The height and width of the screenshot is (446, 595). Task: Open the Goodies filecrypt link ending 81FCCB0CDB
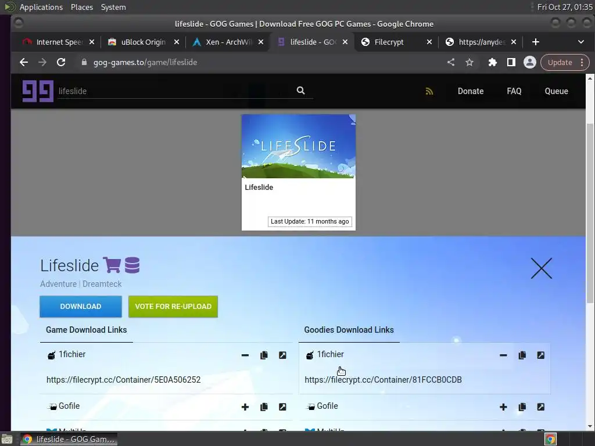coord(383,380)
